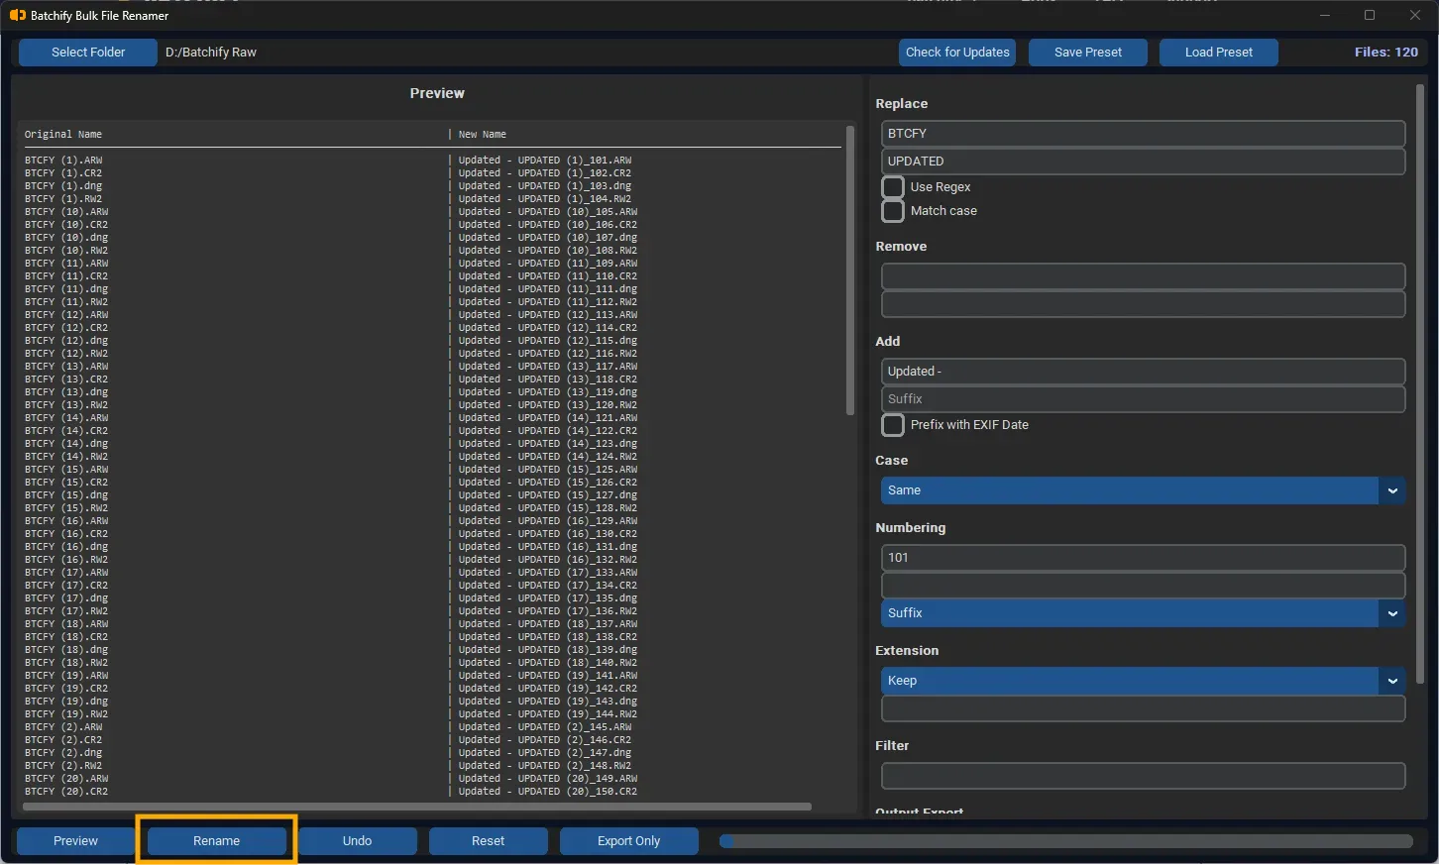Click the Numbering start field showing 101

1143,558
